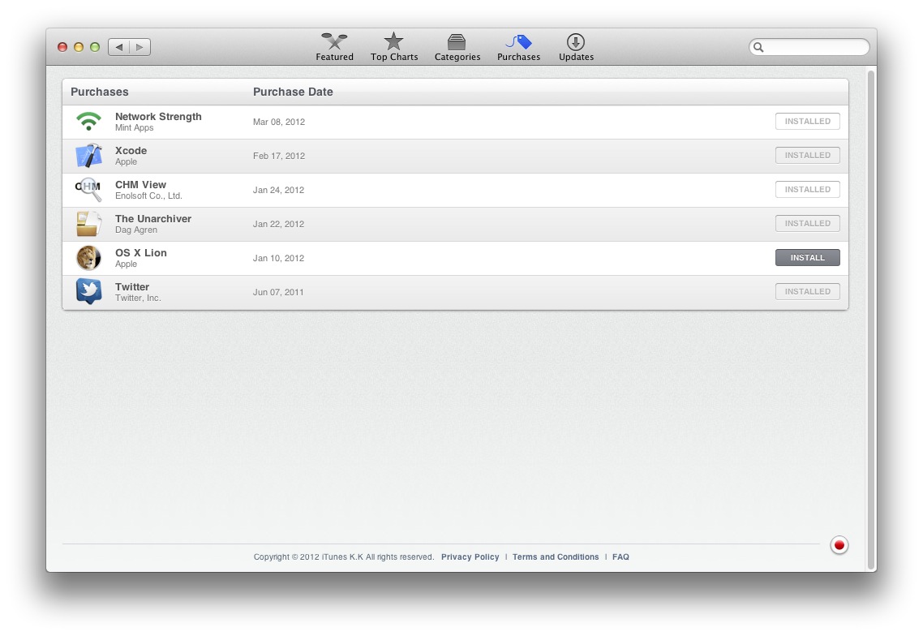Viewport: 923px width, 636px height.
Task: Open Updates download arrow icon
Action: click(x=576, y=42)
